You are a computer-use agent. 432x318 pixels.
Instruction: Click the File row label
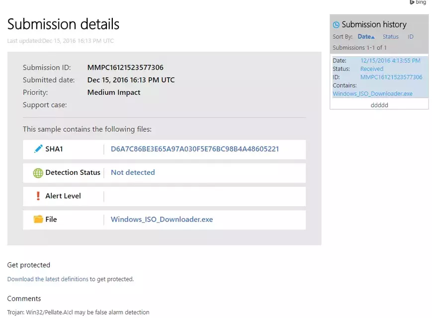pos(51,219)
